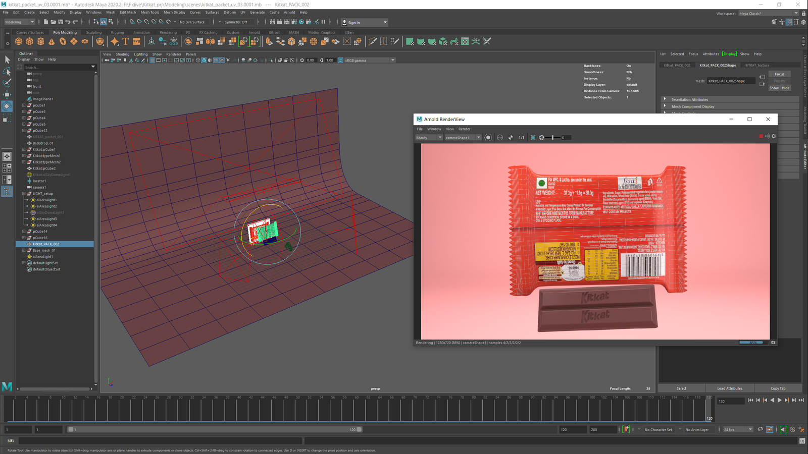This screenshot has height=454, width=808.
Task: Click the polygon cube shelf icon
Action: tap(30, 41)
